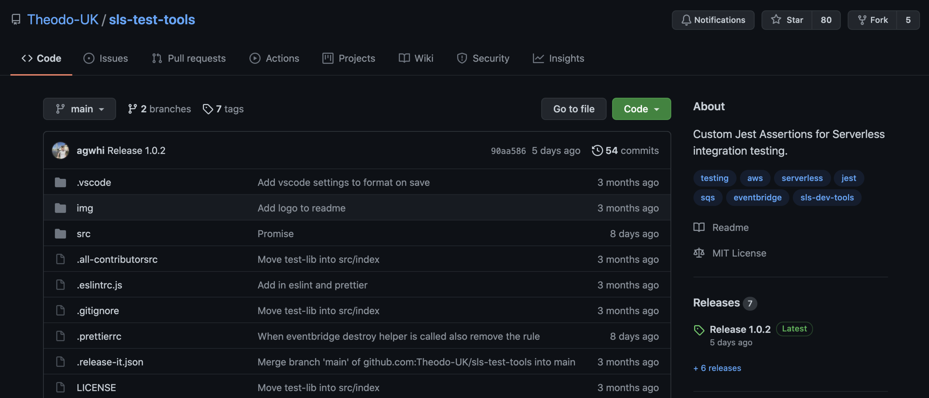Click the + 6 releases link
The width and height of the screenshot is (929, 398).
tap(717, 368)
